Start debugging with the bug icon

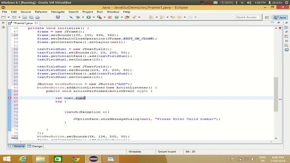pyautogui.click(x=78, y=17)
